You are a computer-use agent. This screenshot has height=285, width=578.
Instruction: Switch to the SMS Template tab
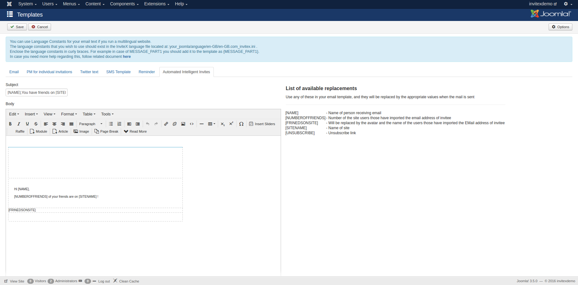click(x=118, y=72)
